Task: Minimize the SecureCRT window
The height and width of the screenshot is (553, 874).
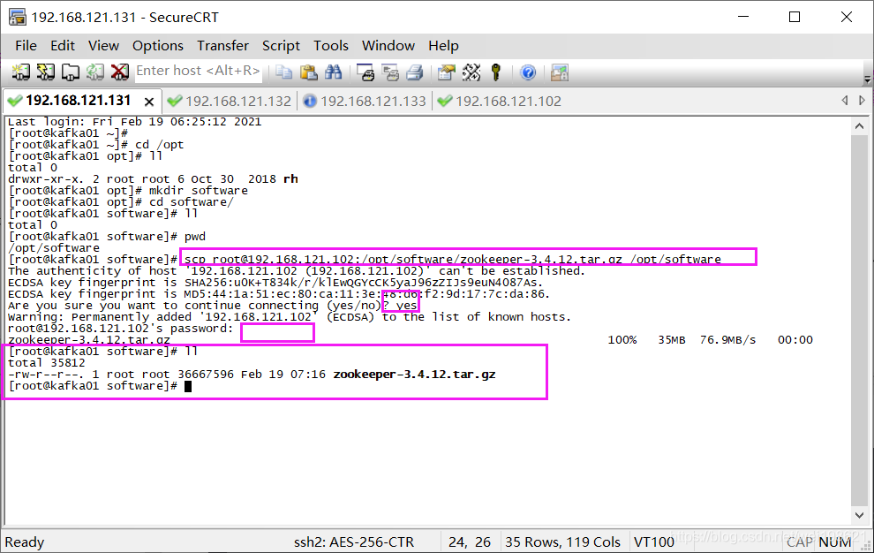Action: pyautogui.click(x=743, y=18)
